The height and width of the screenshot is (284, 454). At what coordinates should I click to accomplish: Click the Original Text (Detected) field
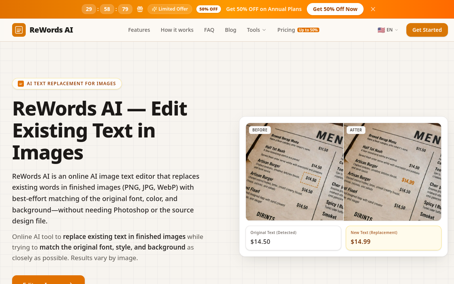pyautogui.click(x=293, y=238)
